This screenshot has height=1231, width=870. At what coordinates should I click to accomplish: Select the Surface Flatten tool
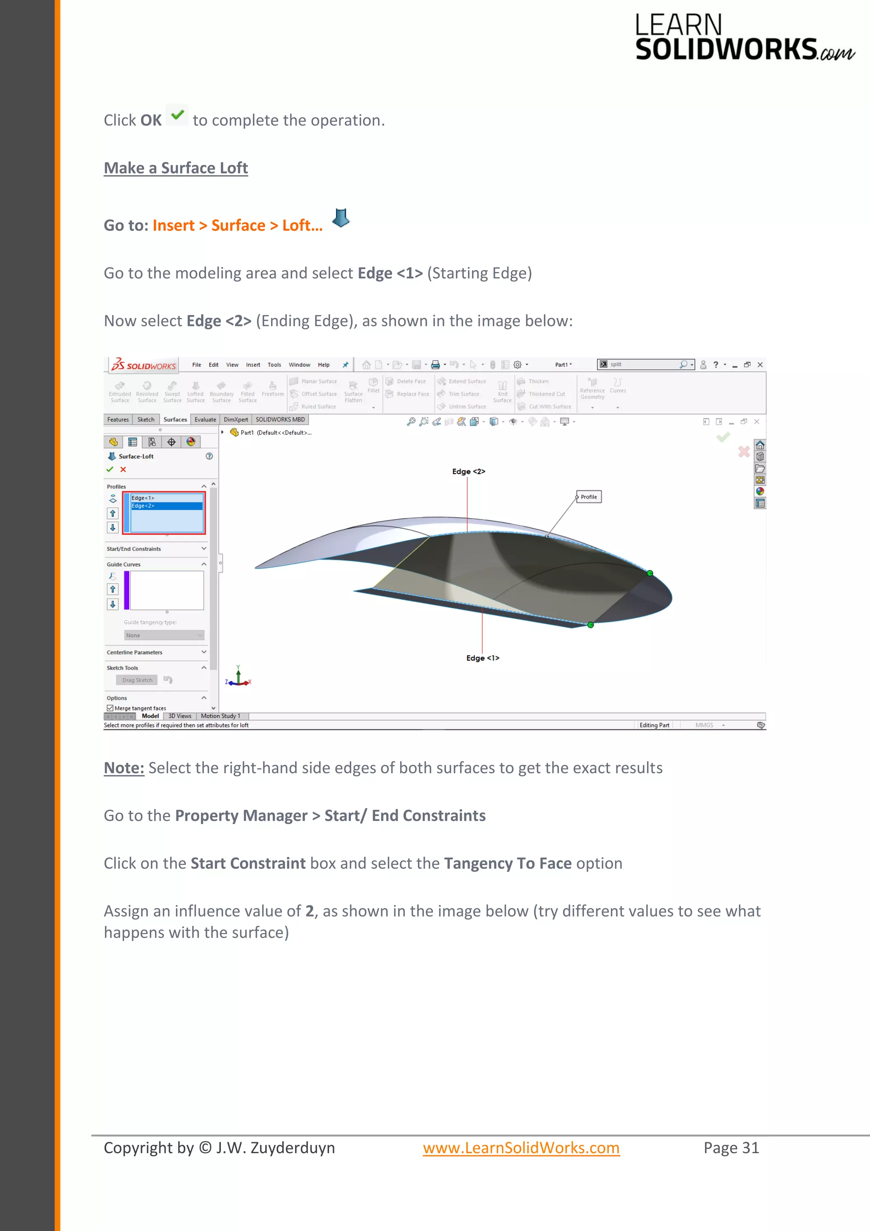[353, 392]
